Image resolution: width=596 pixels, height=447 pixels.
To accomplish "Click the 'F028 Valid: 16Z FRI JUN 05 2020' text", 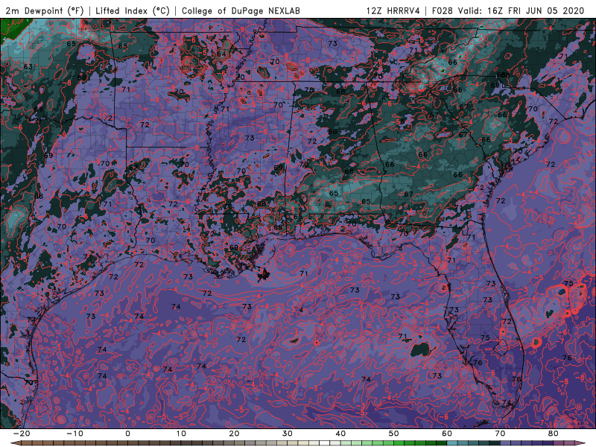I will 508,10.
